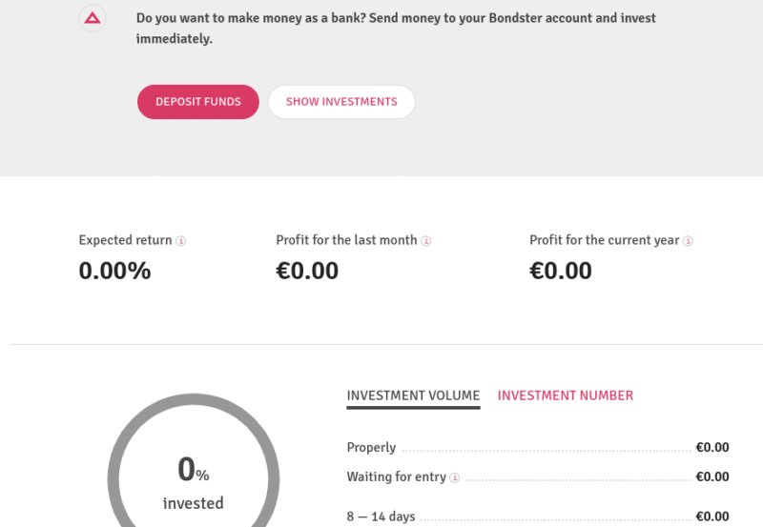Screen dimensions: 763x527
Task: Open the Waiting for entry info icon
Action: (455, 477)
